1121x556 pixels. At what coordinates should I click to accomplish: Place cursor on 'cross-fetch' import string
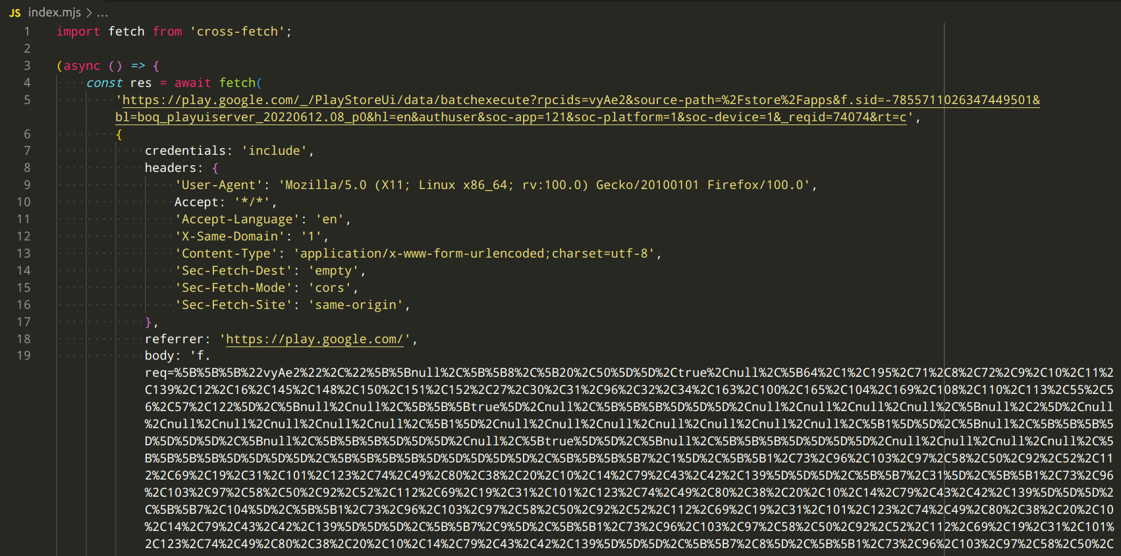coord(237,32)
